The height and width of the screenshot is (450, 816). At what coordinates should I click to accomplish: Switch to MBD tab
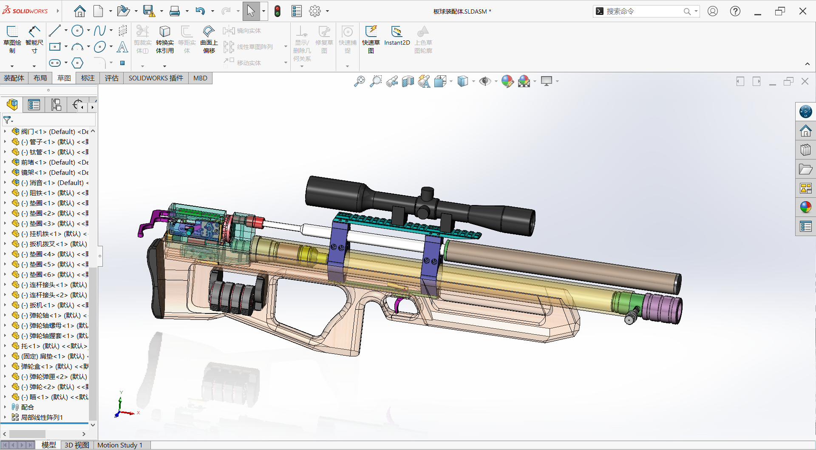[200, 78]
